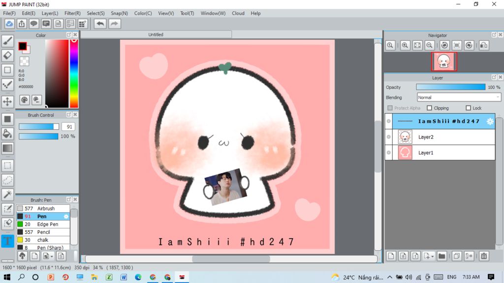Viewport: 504px width, 283px height.
Task: Click the Undo arrow in toolbar
Action: pos(100,24)
